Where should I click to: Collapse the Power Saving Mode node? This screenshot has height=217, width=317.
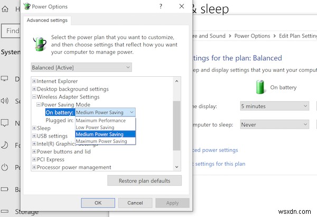pos(39,105)
